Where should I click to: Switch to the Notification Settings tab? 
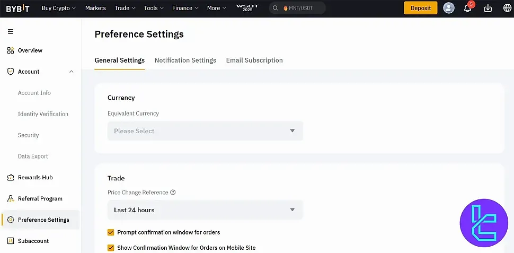[x=185, y=60]
